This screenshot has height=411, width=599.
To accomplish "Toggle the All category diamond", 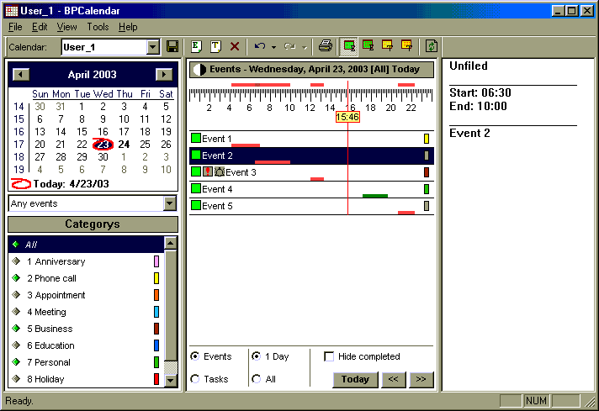I will coord(16,245).
